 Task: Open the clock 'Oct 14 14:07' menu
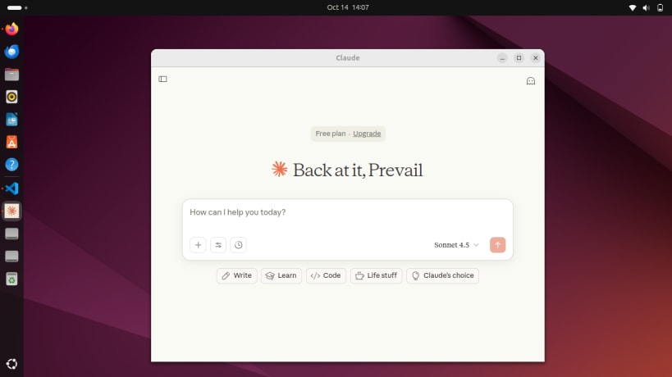tap(348, 7)
